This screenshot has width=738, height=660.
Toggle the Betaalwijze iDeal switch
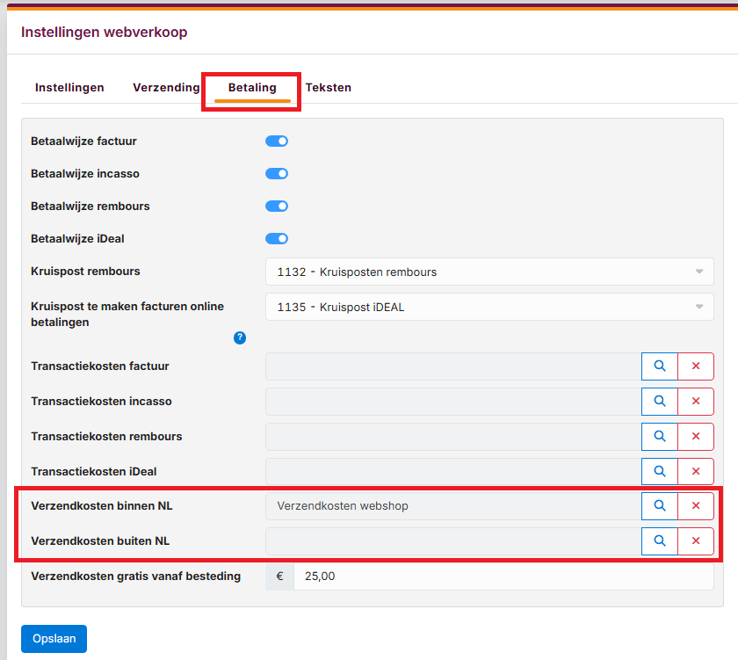click(277, 238)
